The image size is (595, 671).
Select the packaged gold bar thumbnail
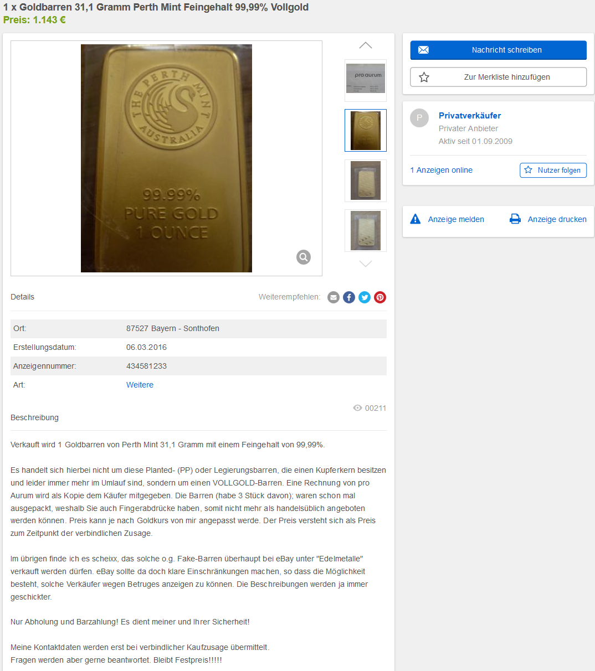(x=366, y=180)
